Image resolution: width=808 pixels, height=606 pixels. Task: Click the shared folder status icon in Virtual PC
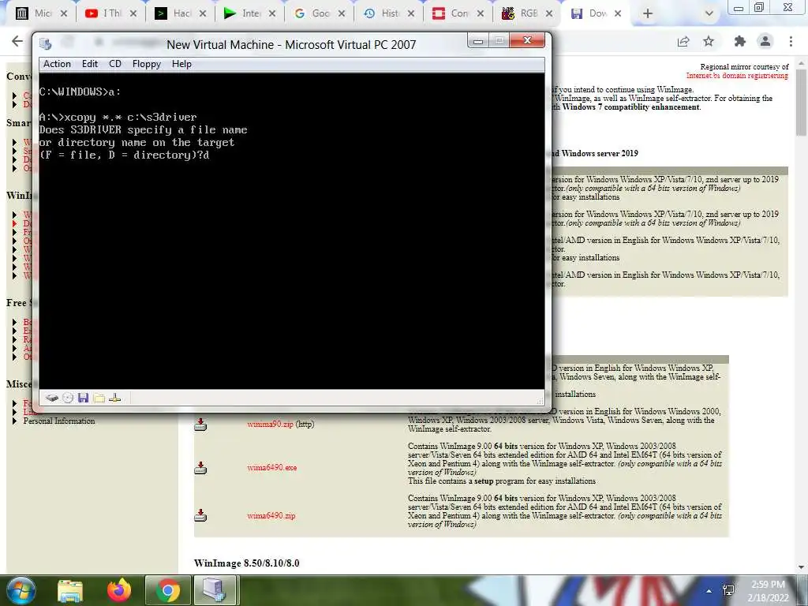pos(99,398)
